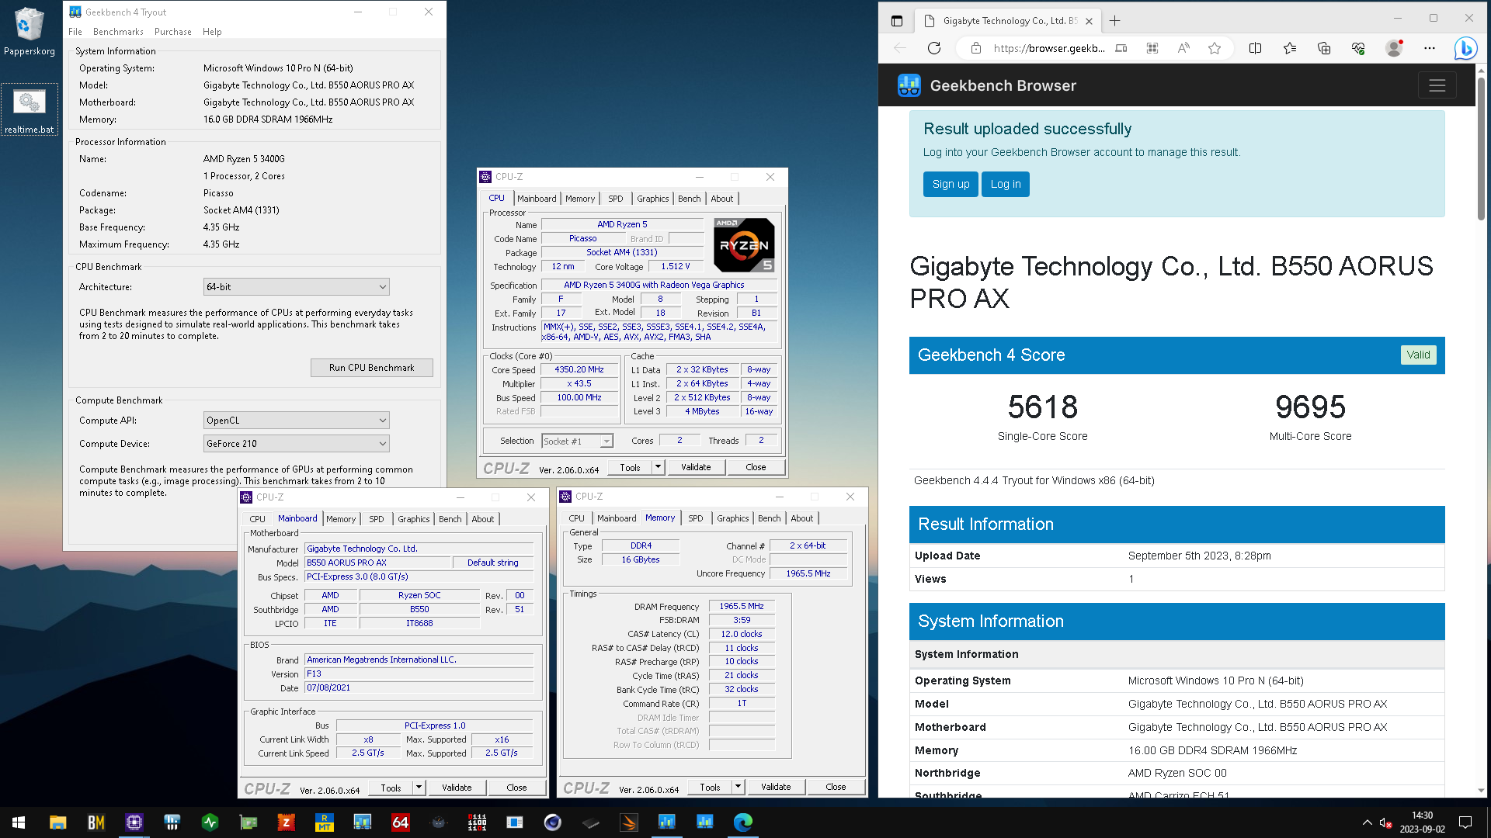Viewport: 1491px width, 838px height.
Task: Open RMT taskbar icon
Action: (324, 822)
